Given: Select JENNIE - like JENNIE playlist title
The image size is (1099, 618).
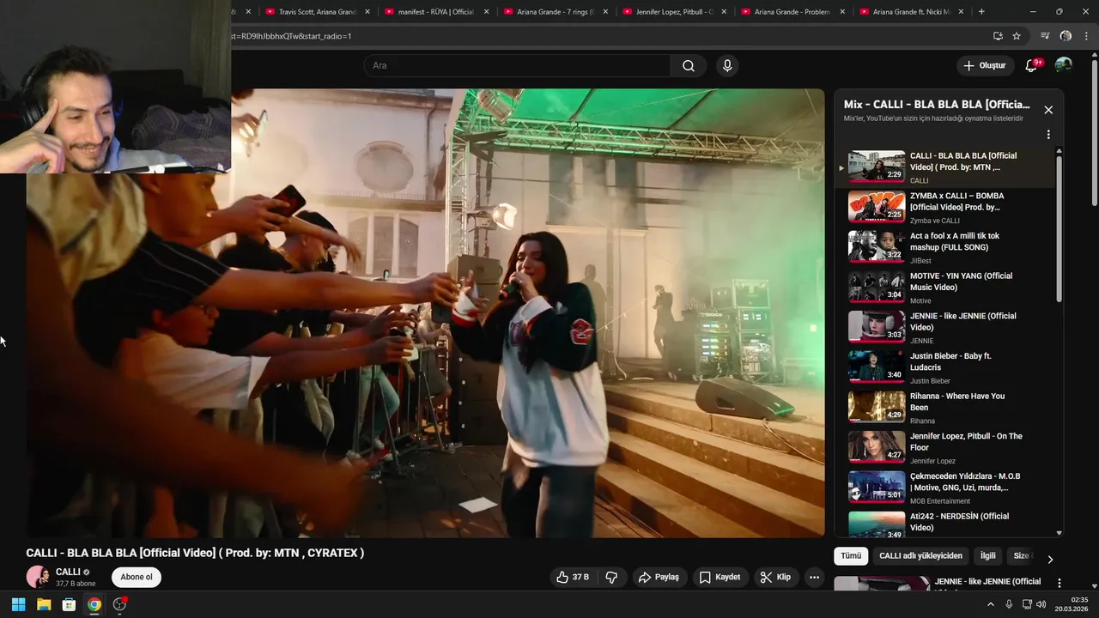Looking at the screenshot, I should [962, 322].
